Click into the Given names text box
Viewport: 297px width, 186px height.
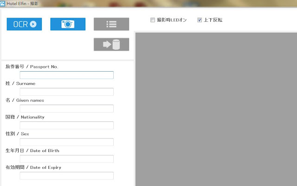click(67, 108)
